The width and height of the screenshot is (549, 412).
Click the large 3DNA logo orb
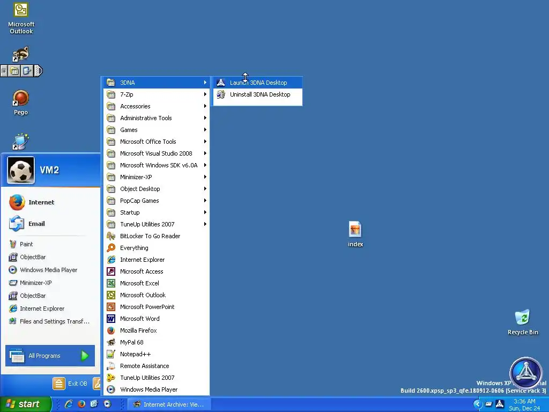pyautogui.click(x=525, y=372)
